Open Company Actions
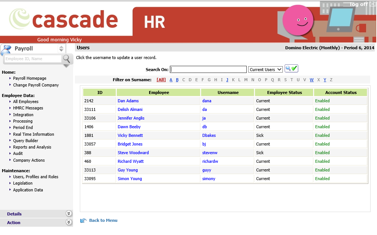The height and width of the screenshot is (235, 377). (29, 160)
